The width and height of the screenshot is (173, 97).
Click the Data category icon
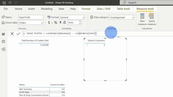pos(92,17)
